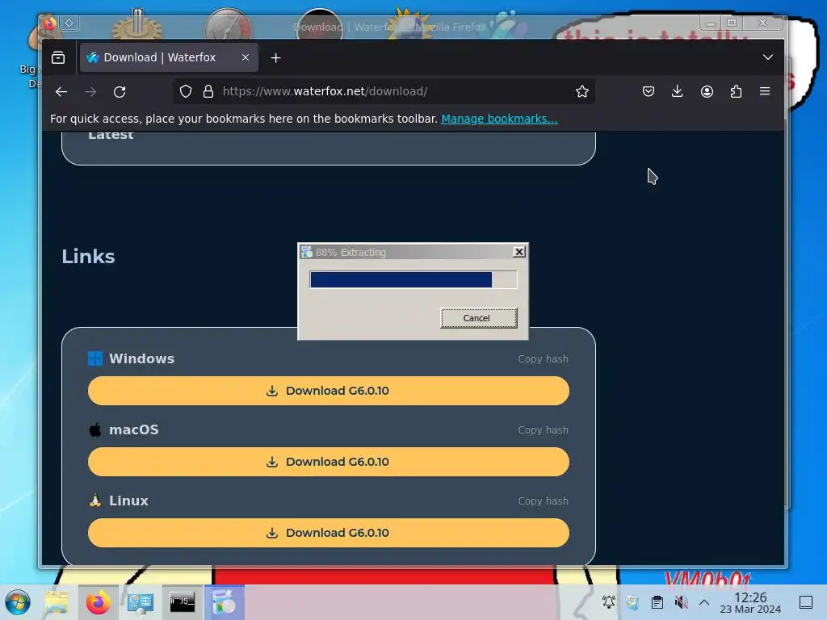Open the Manage bookmarks link
827x620 pixels.
pos(499,119)
